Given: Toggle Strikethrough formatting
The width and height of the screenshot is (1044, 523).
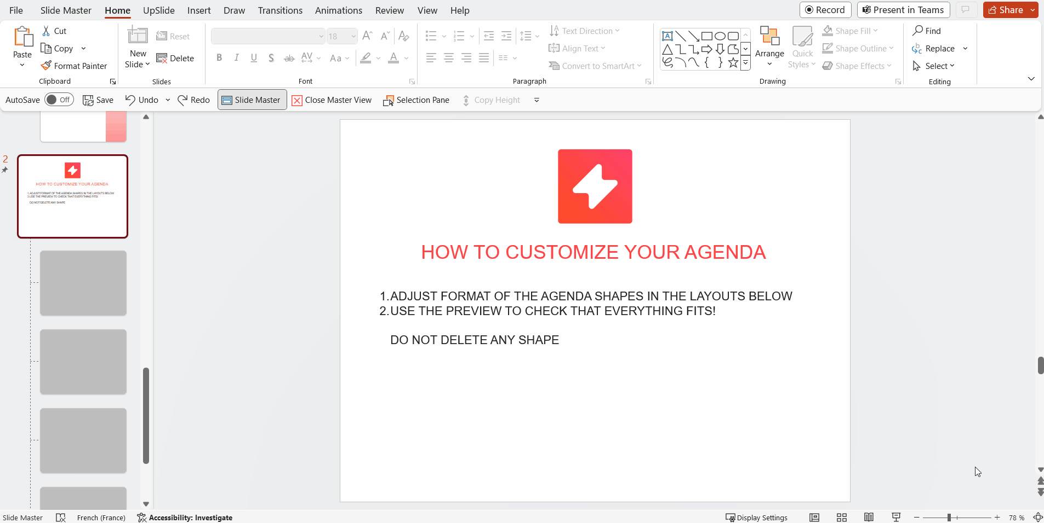Looking at the screenshot, I should point(289,58).
